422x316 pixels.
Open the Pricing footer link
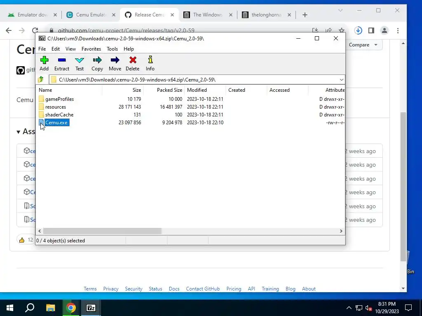(x=234, y=289)
